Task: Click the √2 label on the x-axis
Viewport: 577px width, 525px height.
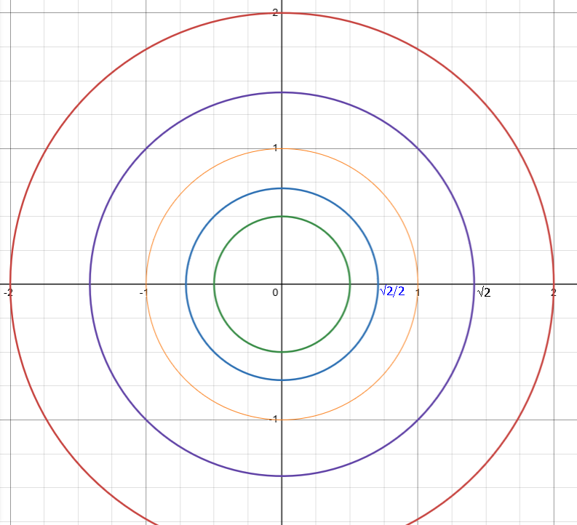Action: (483, 292)
